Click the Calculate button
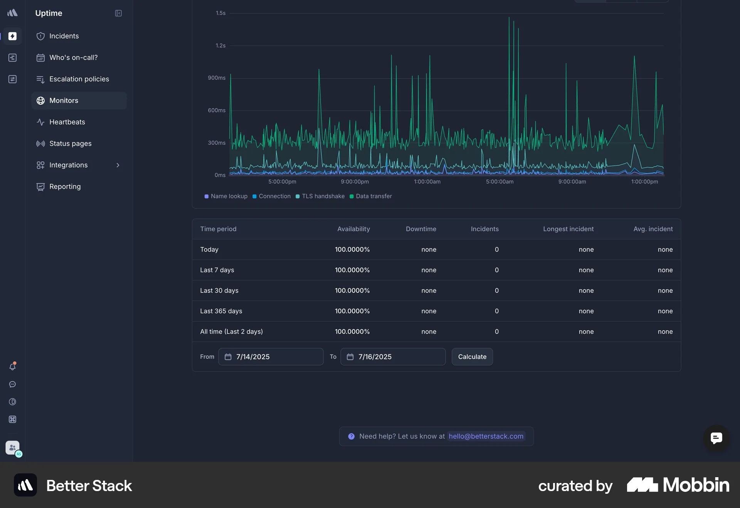 point(472,357)
